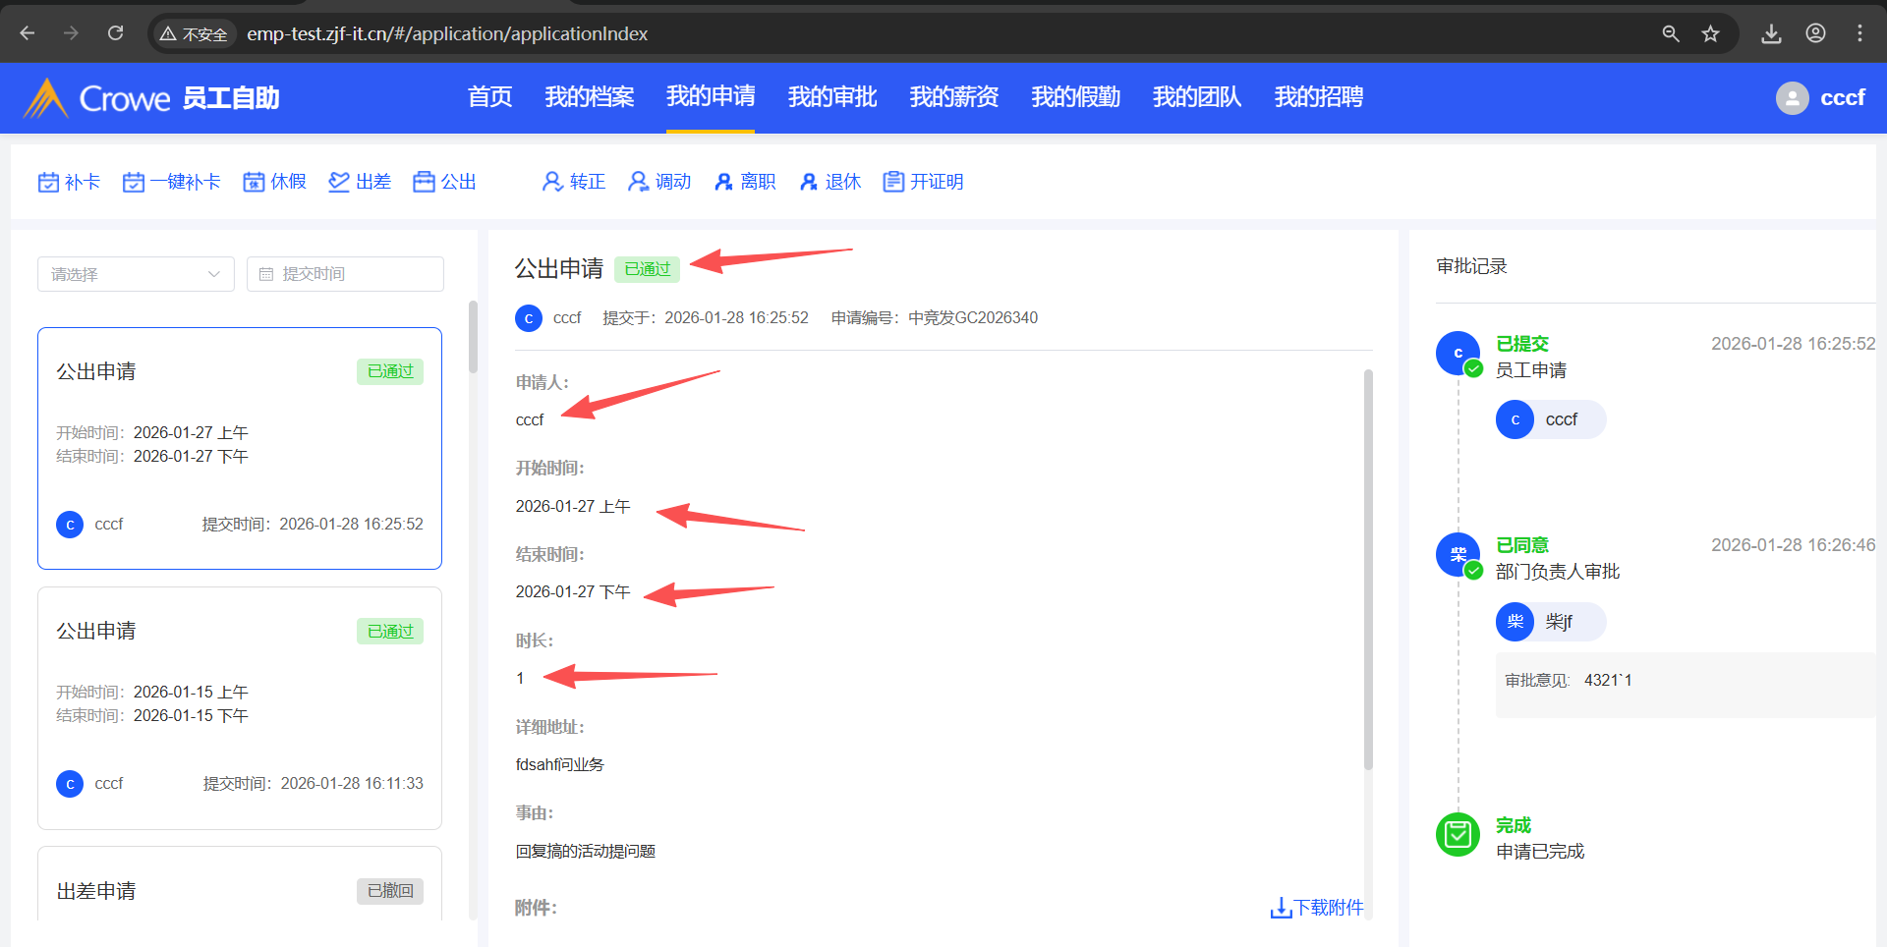This screenshot has width=1887, height=947.
Task: Click the 事由 value 回复搞的活动提问题
Action: click(x=586, y=851)
